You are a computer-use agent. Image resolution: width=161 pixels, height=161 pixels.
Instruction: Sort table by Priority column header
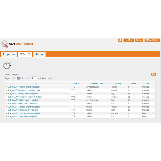click(x=118, y=83)
